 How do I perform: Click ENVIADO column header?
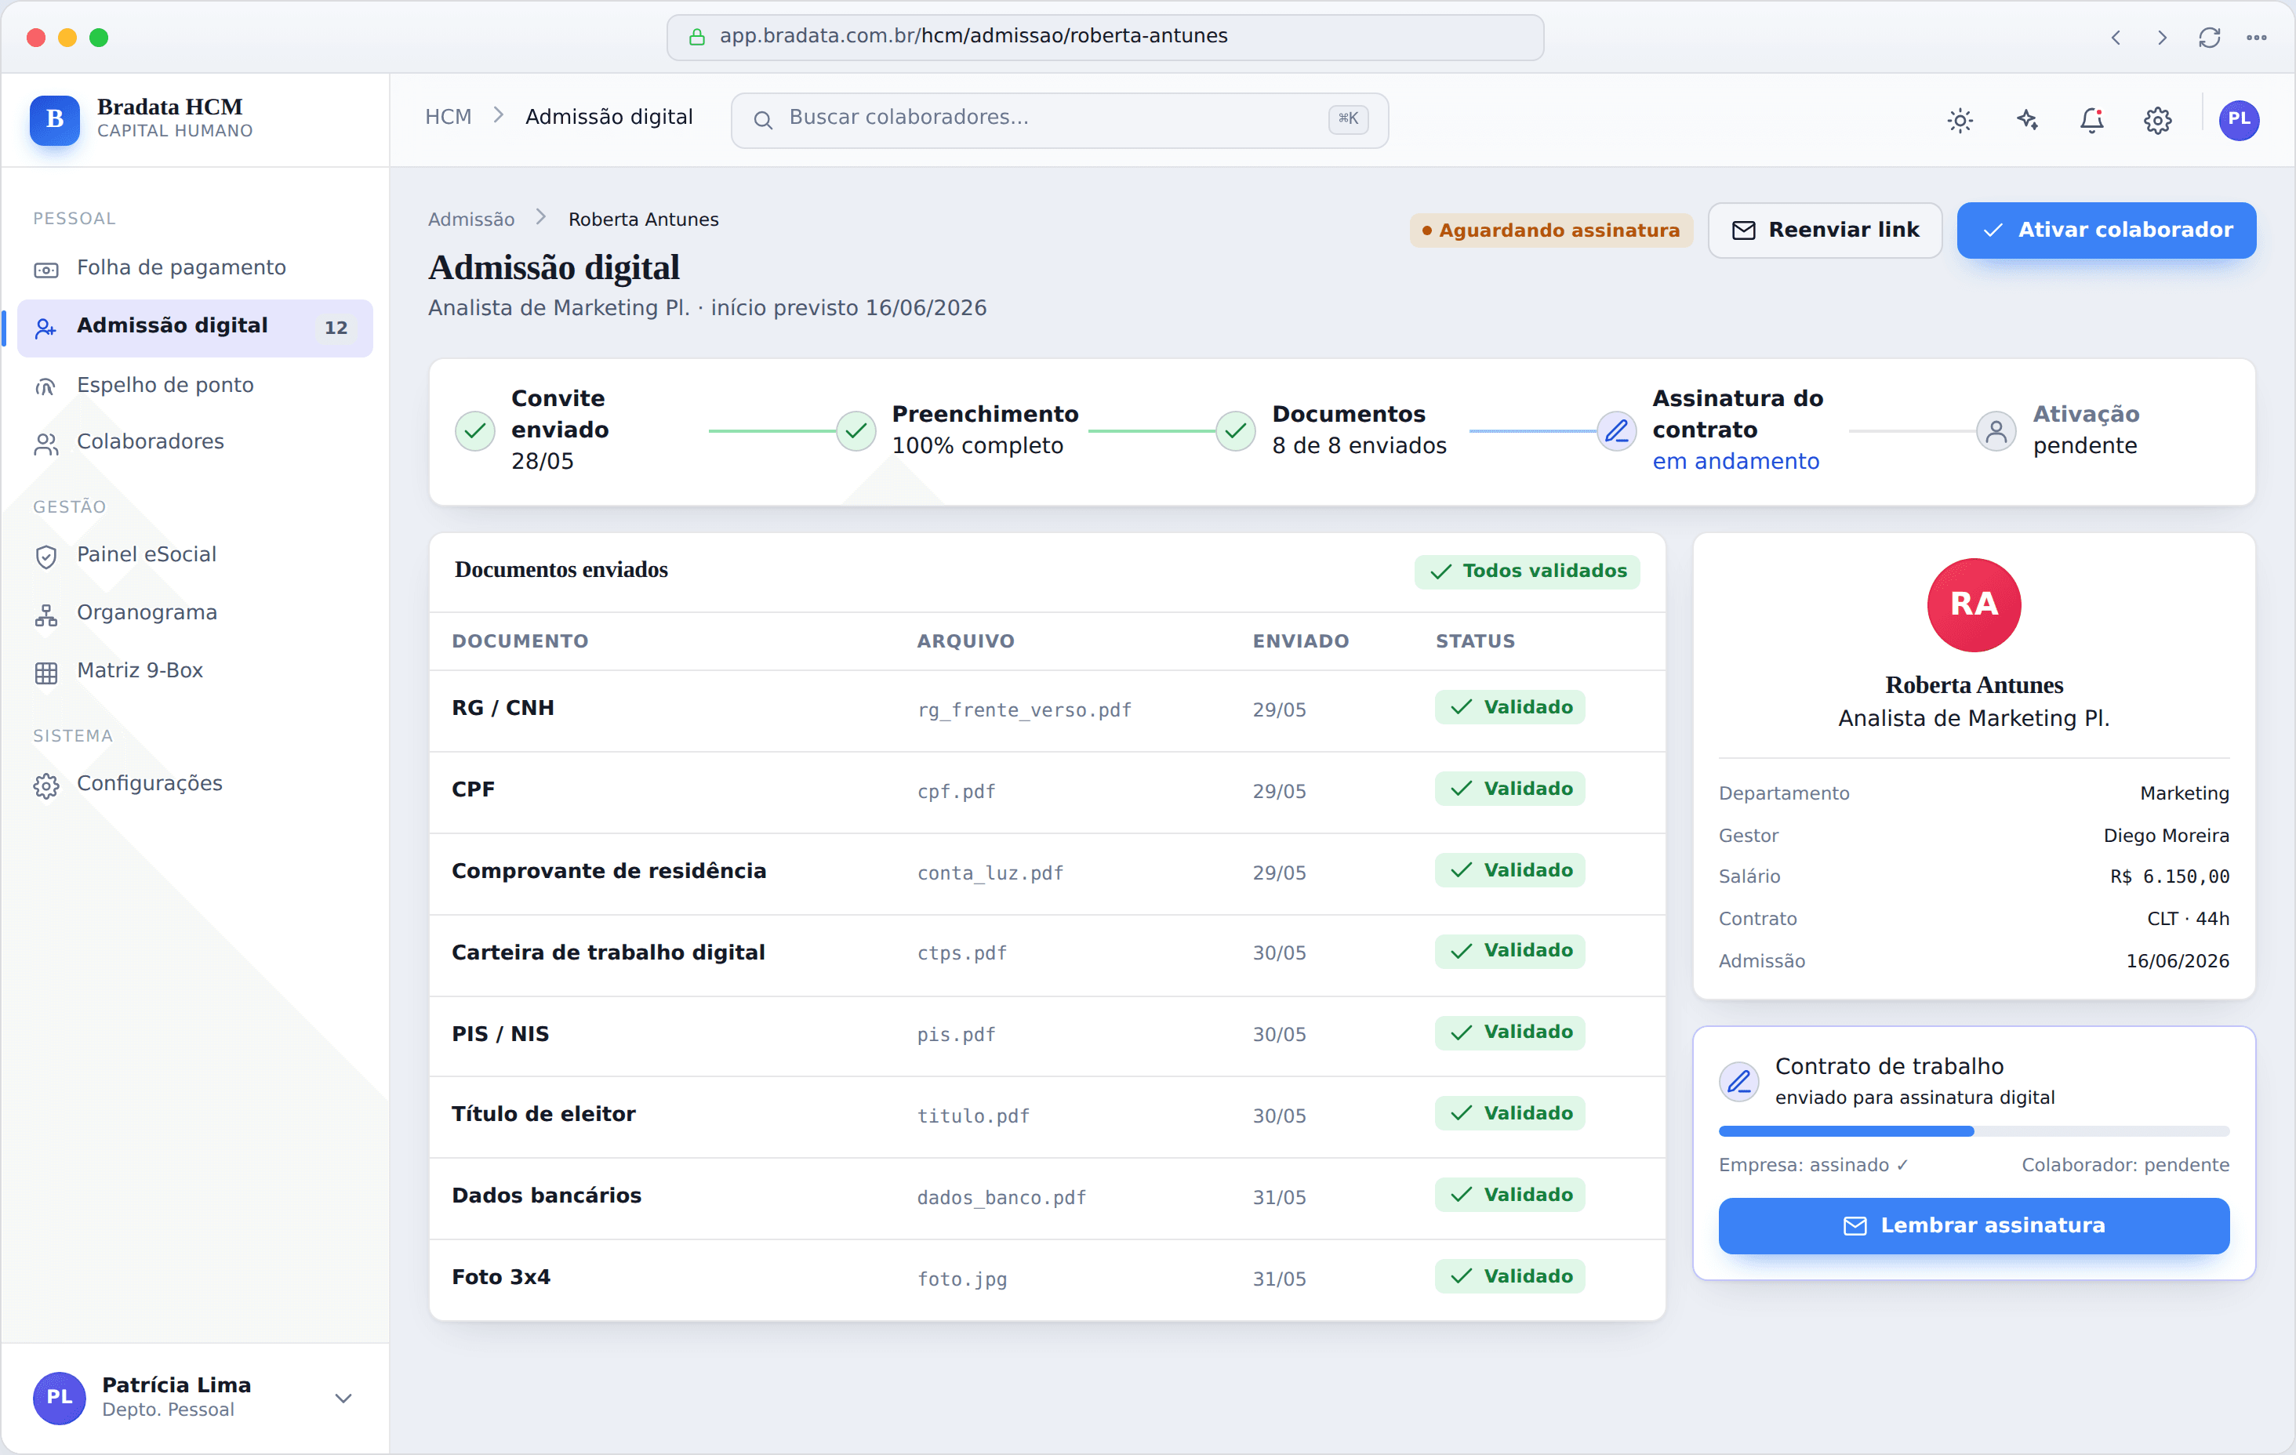coord(1301,640)
